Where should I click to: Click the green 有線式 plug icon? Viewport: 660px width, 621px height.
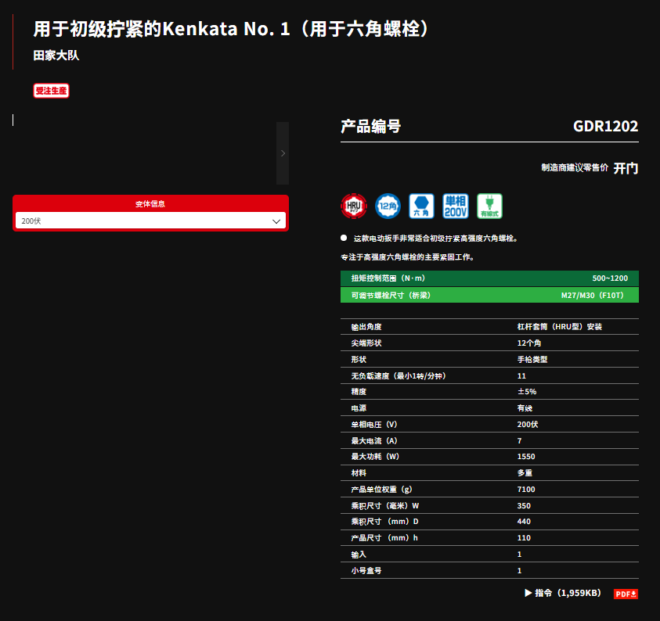[489, 206]
